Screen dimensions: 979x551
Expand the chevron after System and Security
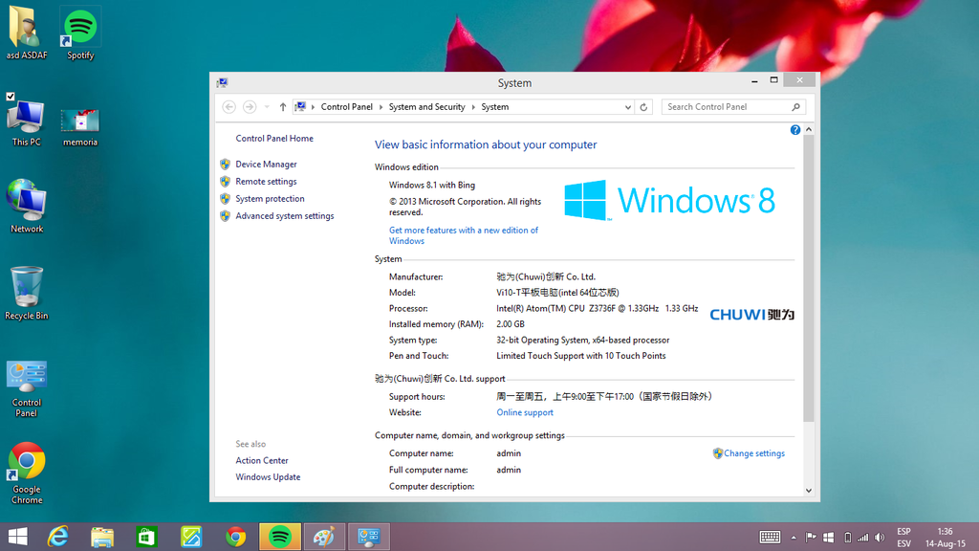(x=473, y=107)
